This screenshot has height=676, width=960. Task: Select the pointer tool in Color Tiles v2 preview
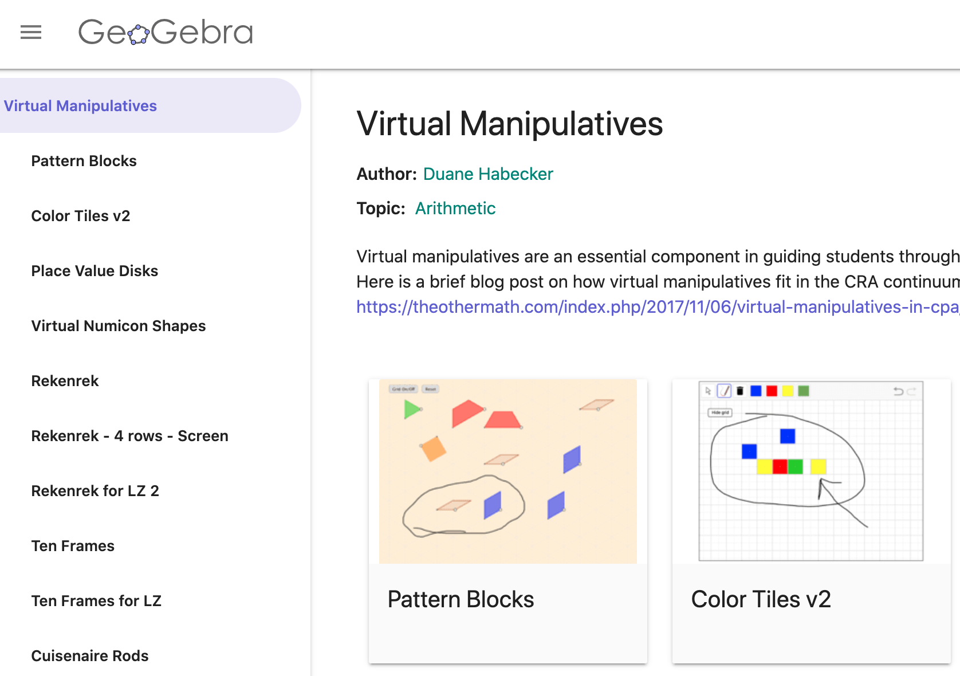709,391
